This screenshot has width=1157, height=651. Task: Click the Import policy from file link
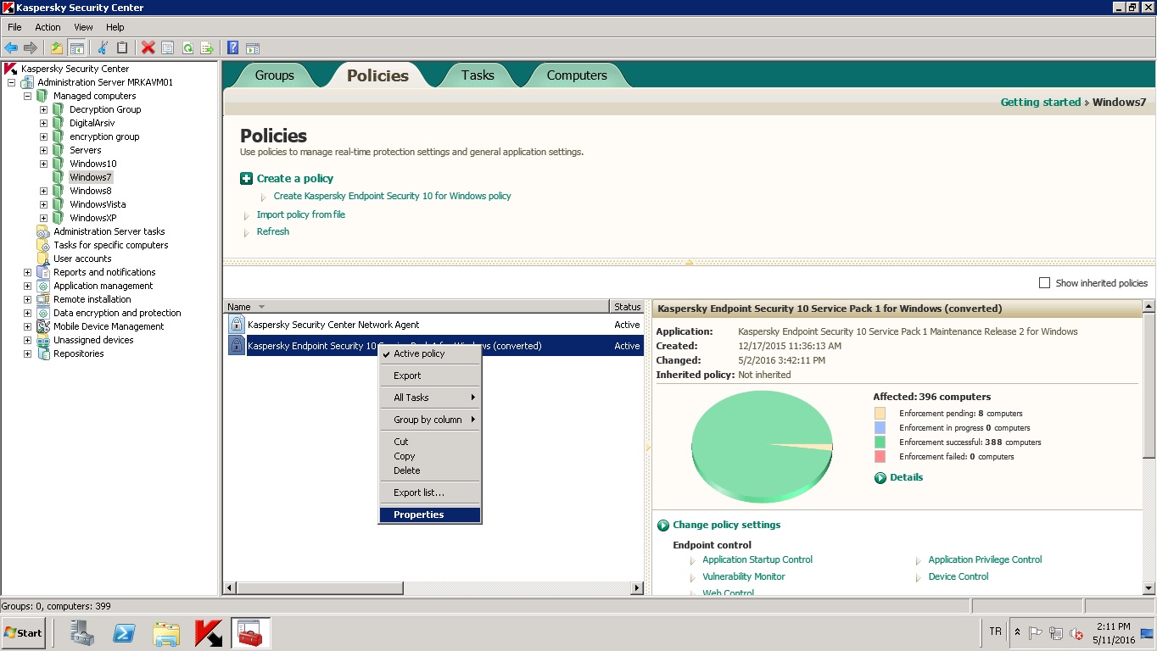(300, 214)
